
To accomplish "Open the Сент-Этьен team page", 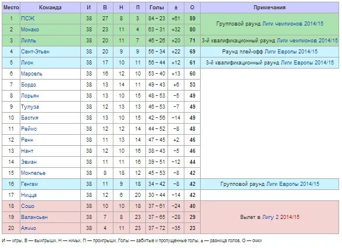I will click(35, 52).
